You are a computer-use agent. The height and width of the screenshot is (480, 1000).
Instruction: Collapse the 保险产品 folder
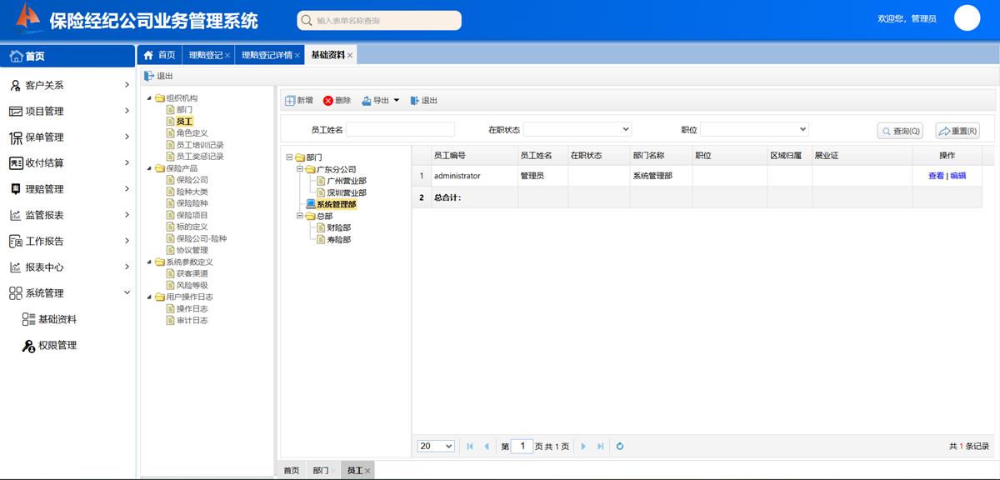tap(147, 168)
